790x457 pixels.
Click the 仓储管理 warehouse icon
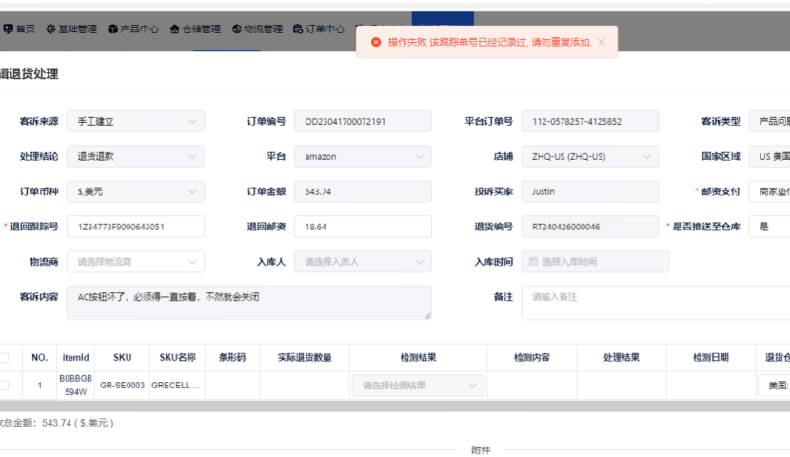pyautogui.click(x=174, y=30)
